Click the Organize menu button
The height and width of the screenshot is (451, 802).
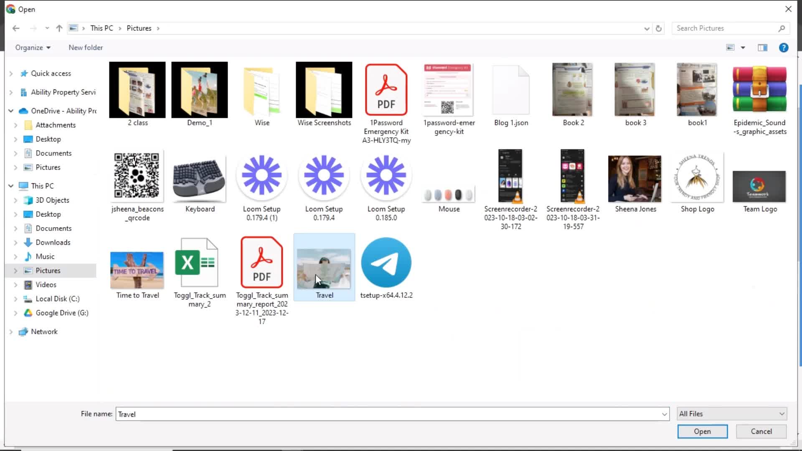point(30,47)
